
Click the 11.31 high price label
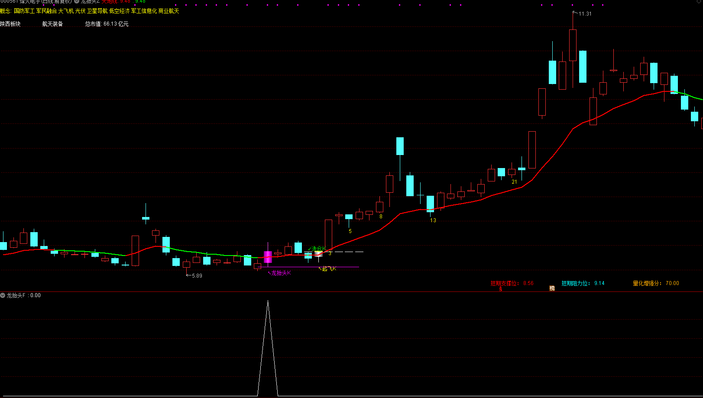(x=585, y=14)
